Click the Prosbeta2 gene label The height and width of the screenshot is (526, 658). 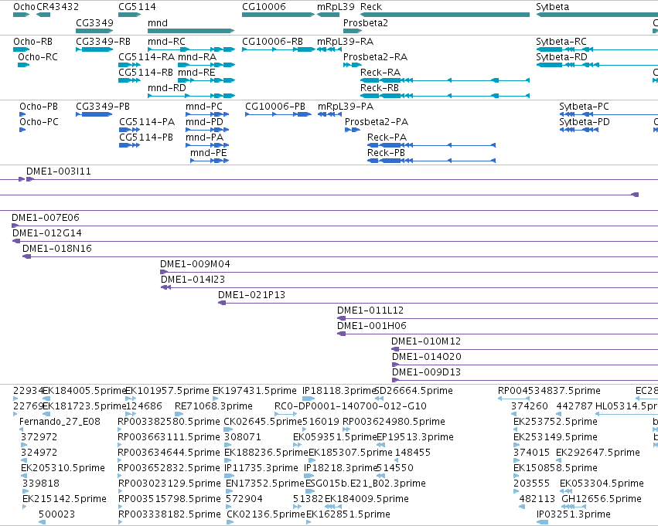click(x=366, y=22)
